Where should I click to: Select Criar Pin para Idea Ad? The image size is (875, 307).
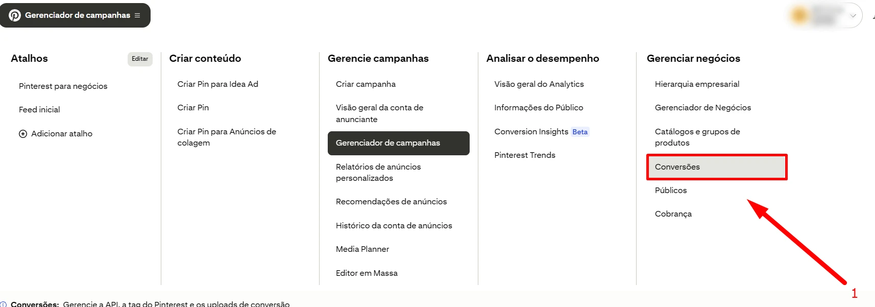[217, 84]
